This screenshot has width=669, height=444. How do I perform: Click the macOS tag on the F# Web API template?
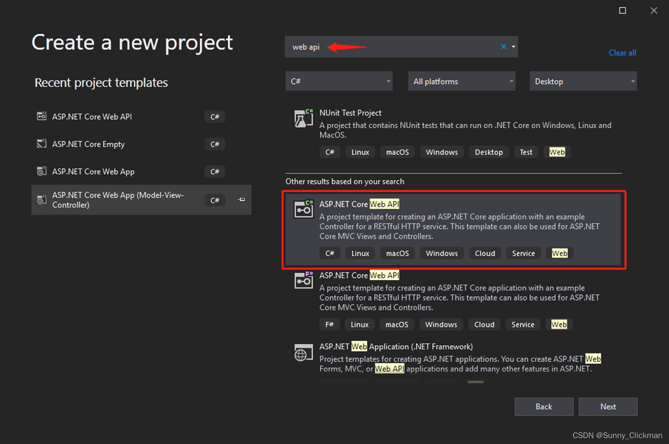coord(397,325)
